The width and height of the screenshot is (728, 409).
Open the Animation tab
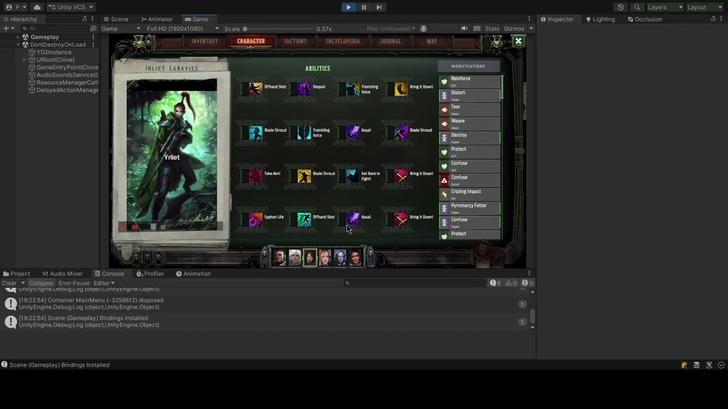193,274
